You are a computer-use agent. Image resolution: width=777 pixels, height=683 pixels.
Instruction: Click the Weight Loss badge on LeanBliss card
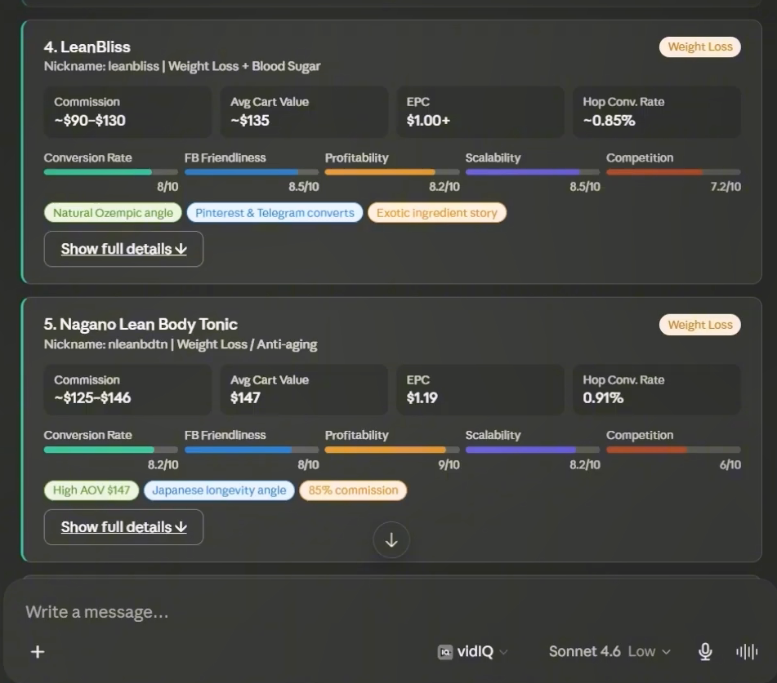[699, 47]
